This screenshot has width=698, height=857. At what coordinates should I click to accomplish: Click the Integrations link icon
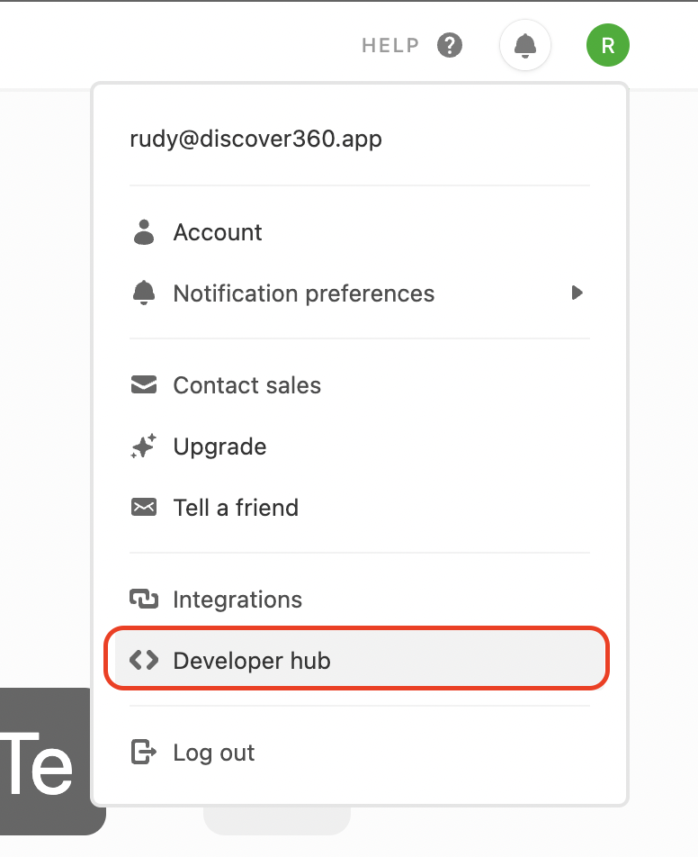tap(144, 600)
